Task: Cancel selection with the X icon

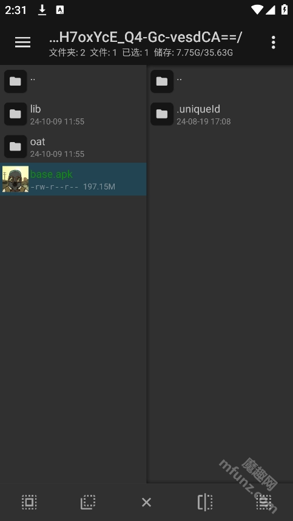Action: 146,502
